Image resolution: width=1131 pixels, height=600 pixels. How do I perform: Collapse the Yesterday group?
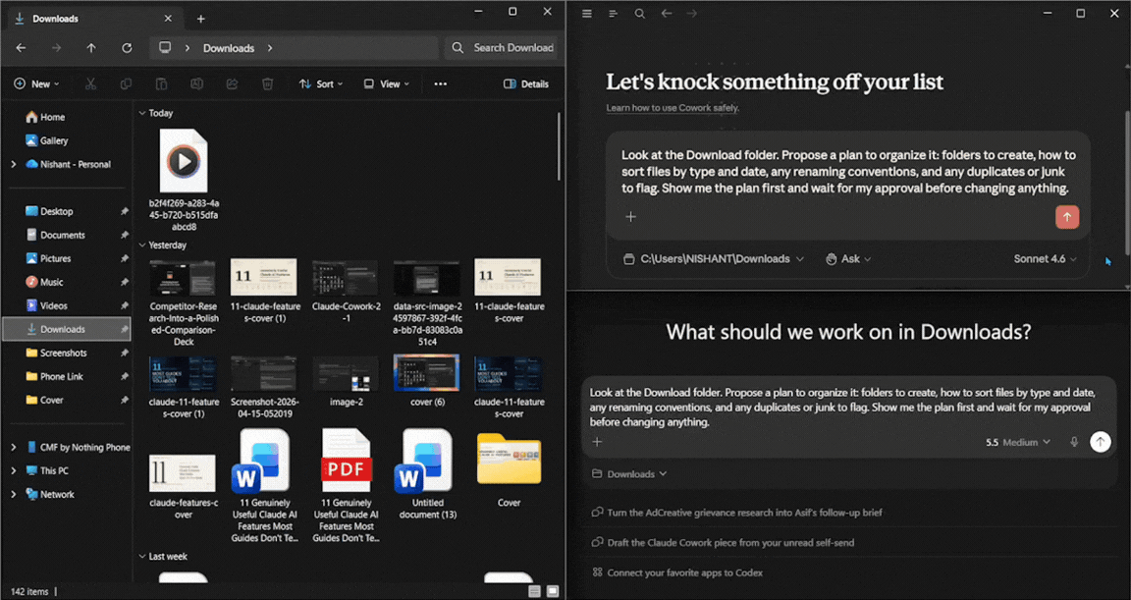coord(142,245)
